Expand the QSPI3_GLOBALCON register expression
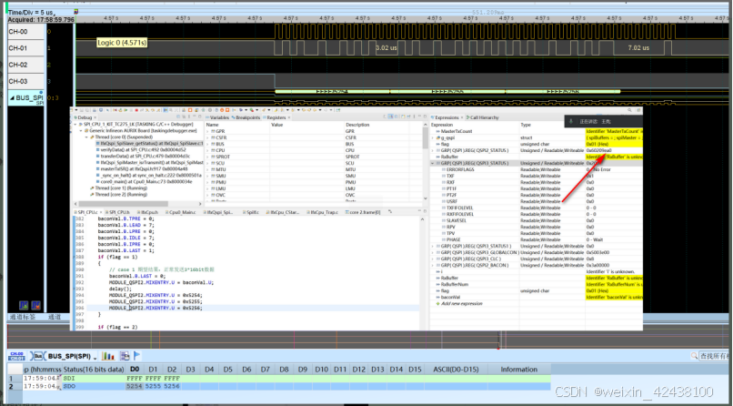The width and height of the screenshot is (733, 406). [433, 252]
